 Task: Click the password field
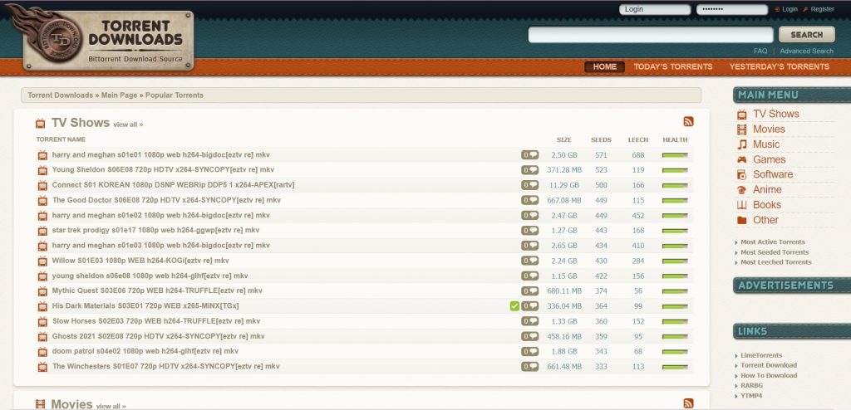click(732, 10)
